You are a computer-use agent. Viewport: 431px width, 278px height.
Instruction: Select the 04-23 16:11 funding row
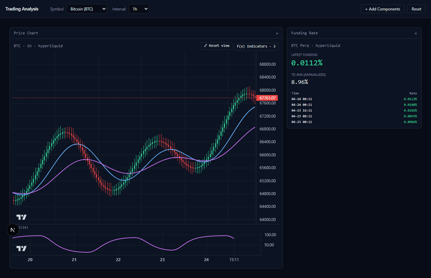click(x=354, y=111)
